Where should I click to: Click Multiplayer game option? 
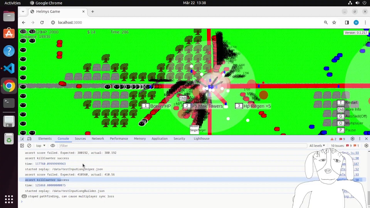click(x=350, y=123)
